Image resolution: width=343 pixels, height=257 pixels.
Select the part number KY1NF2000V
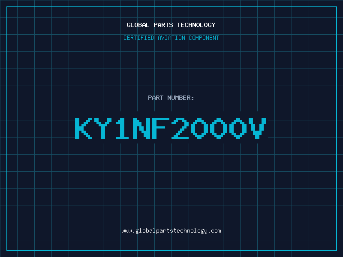[x=171, y=128]
